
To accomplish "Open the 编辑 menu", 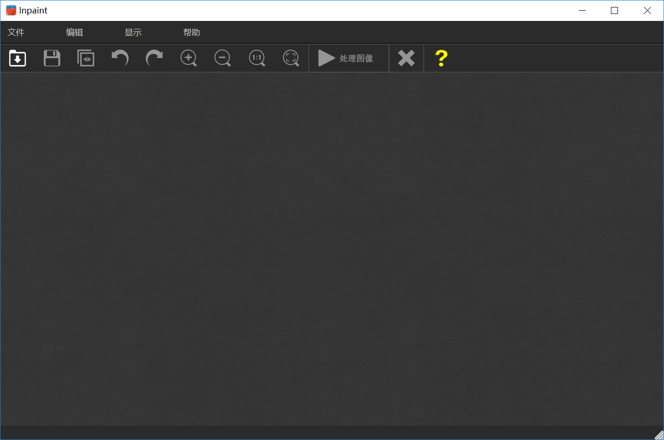I will coord(74,33).
